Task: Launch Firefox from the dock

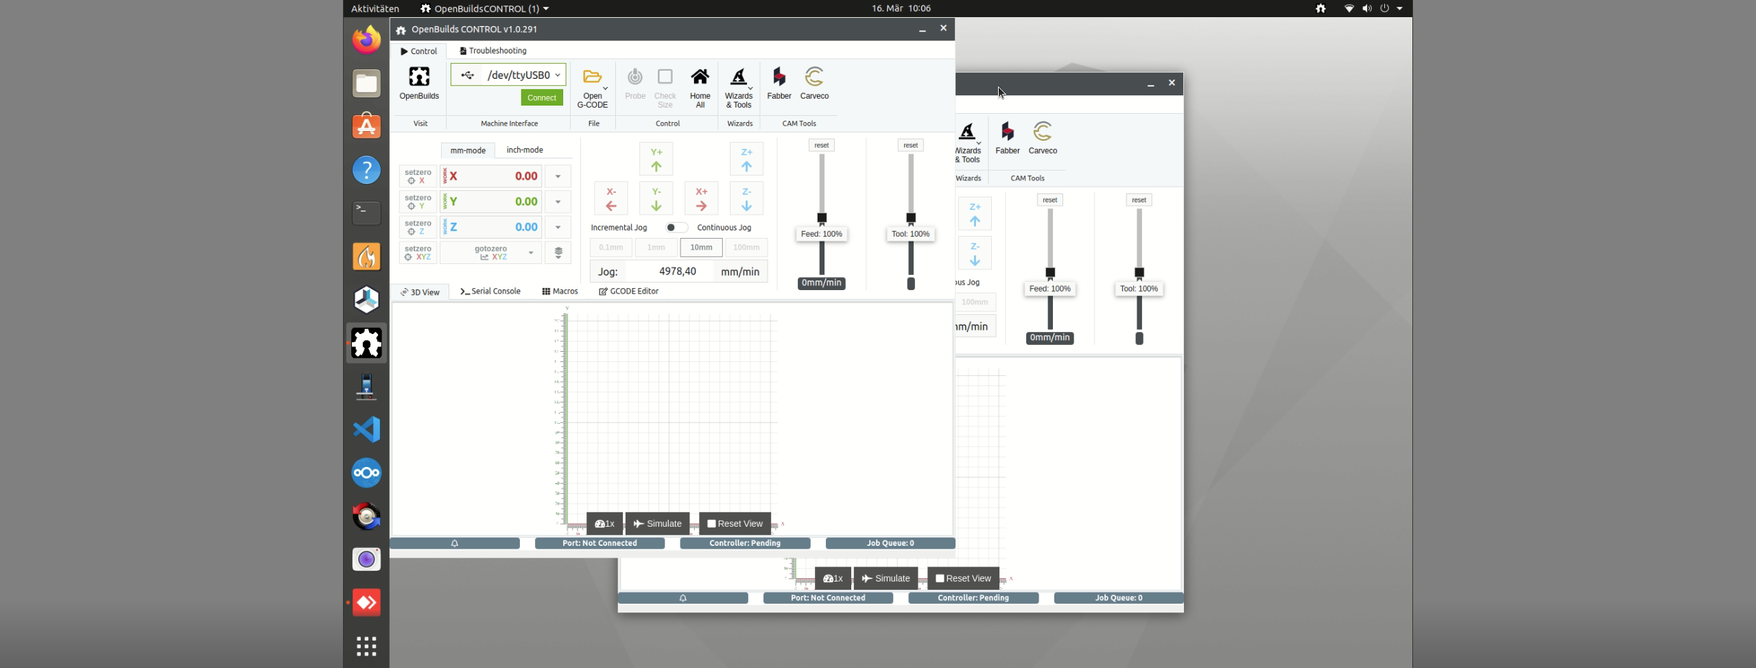Action: [x=366, y=39]
